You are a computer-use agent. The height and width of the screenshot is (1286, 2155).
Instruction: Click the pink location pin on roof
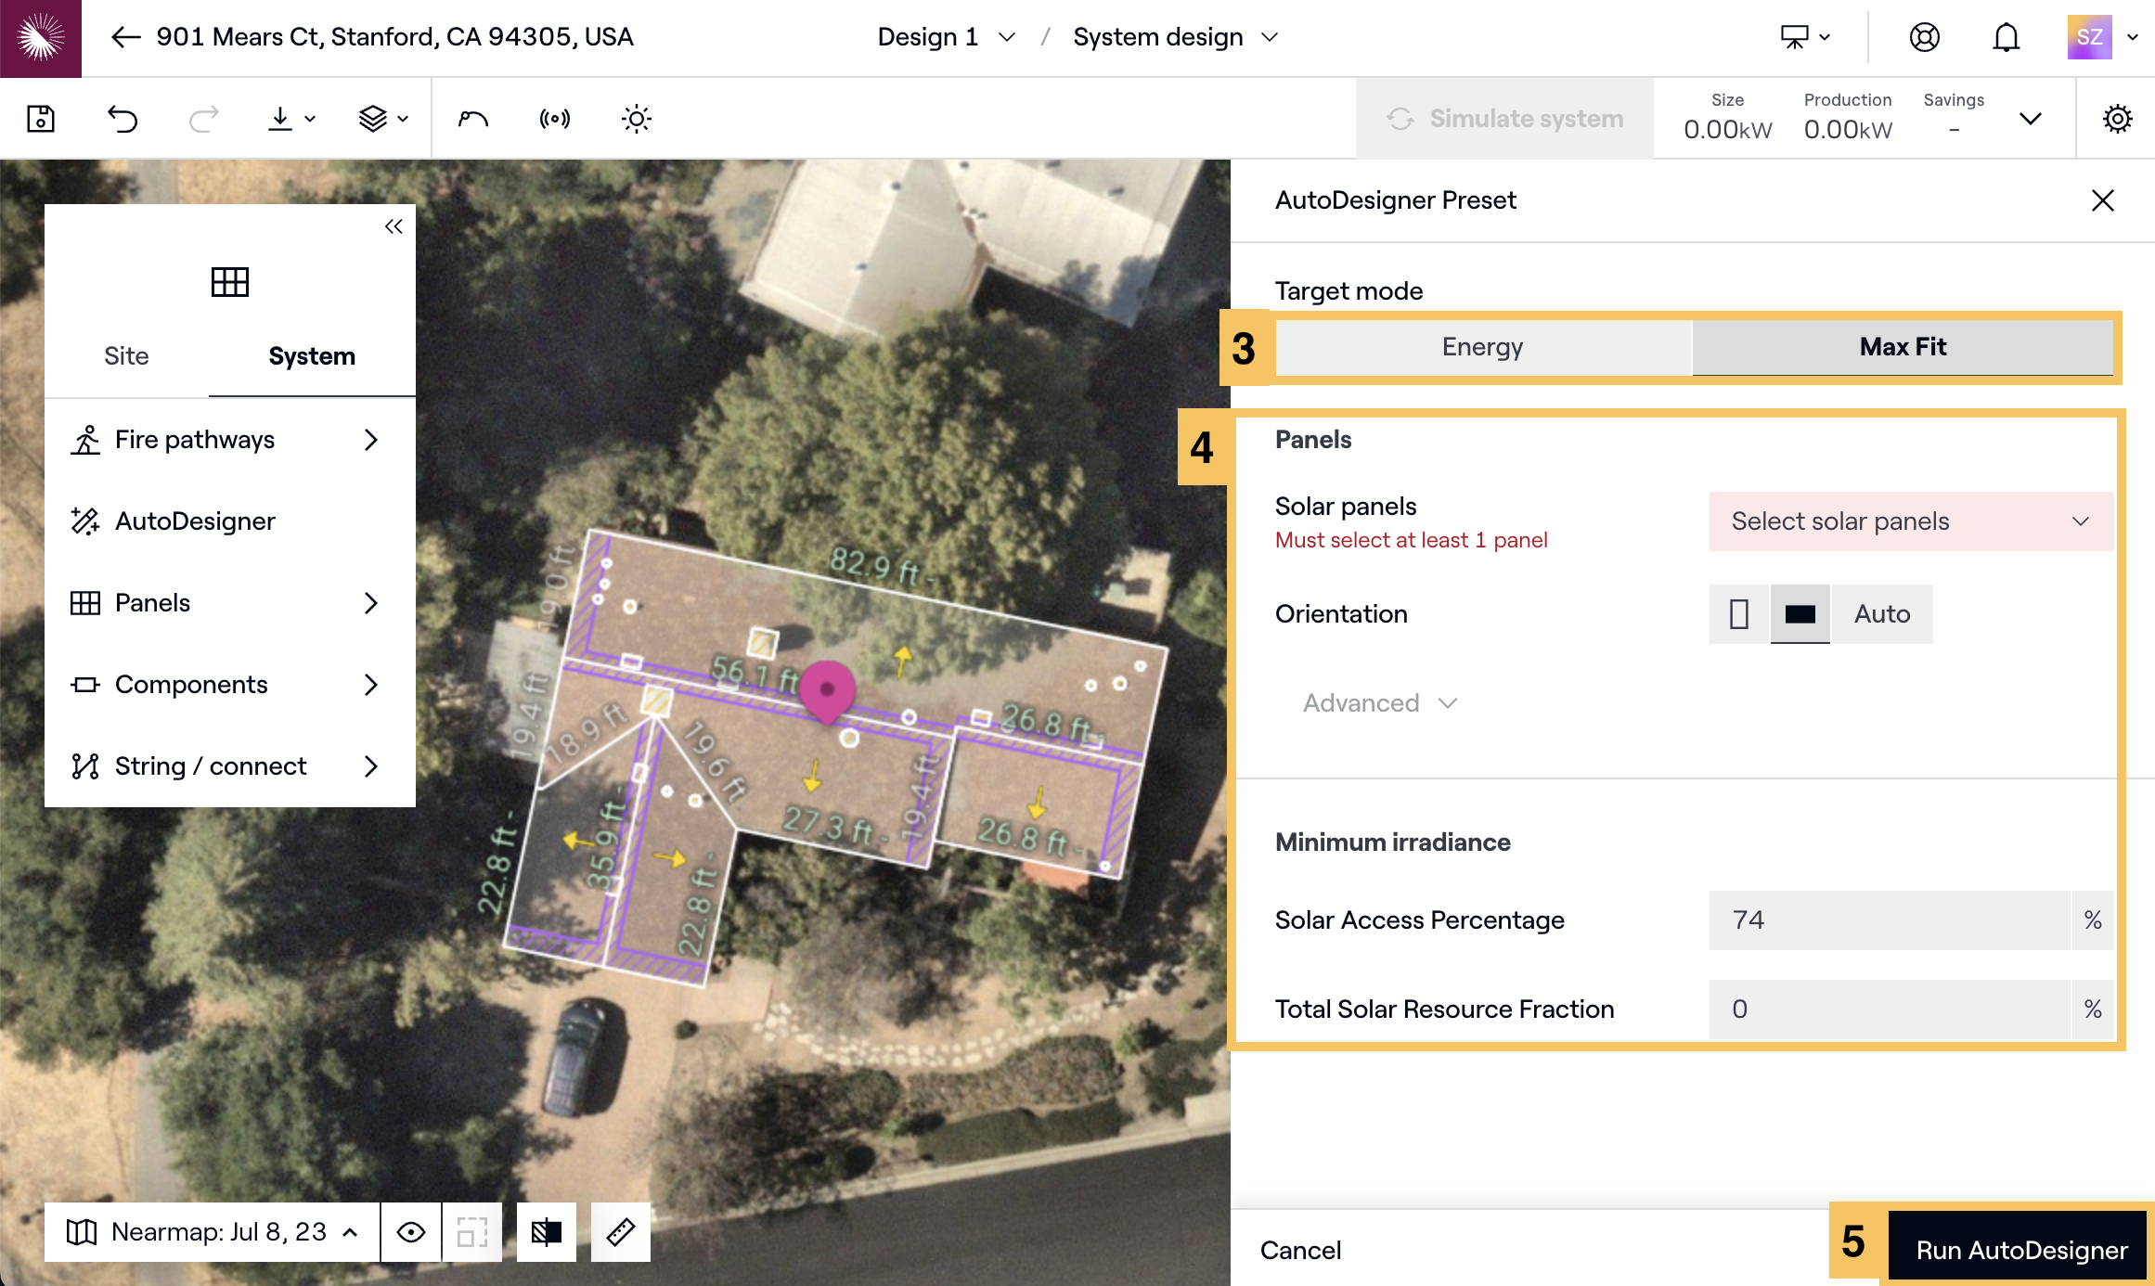click(x=826, y=691)
